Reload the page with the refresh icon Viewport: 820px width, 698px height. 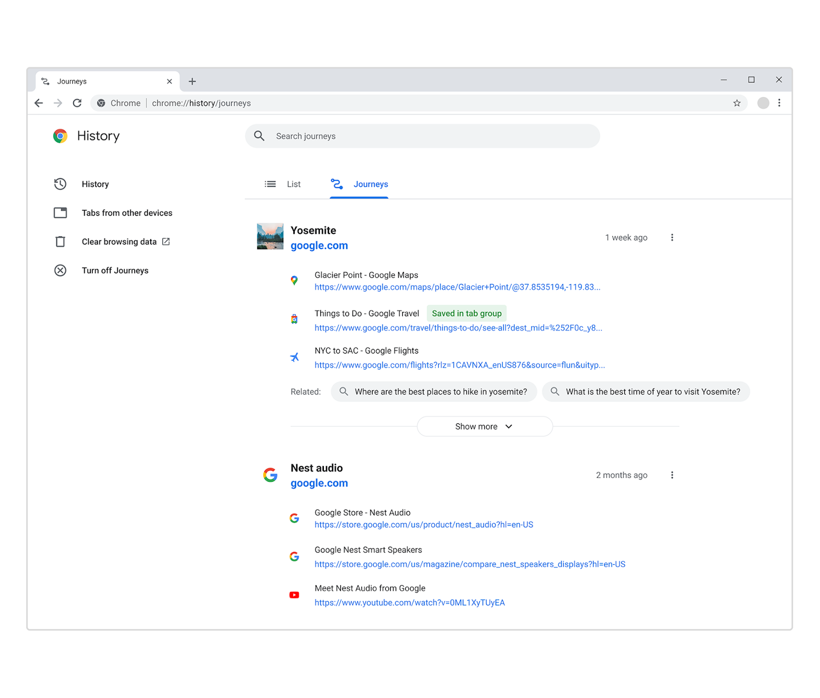pos(77,103)
